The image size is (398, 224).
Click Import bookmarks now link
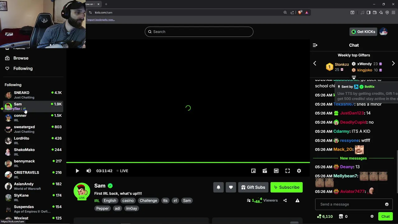[x=101, y=20]
